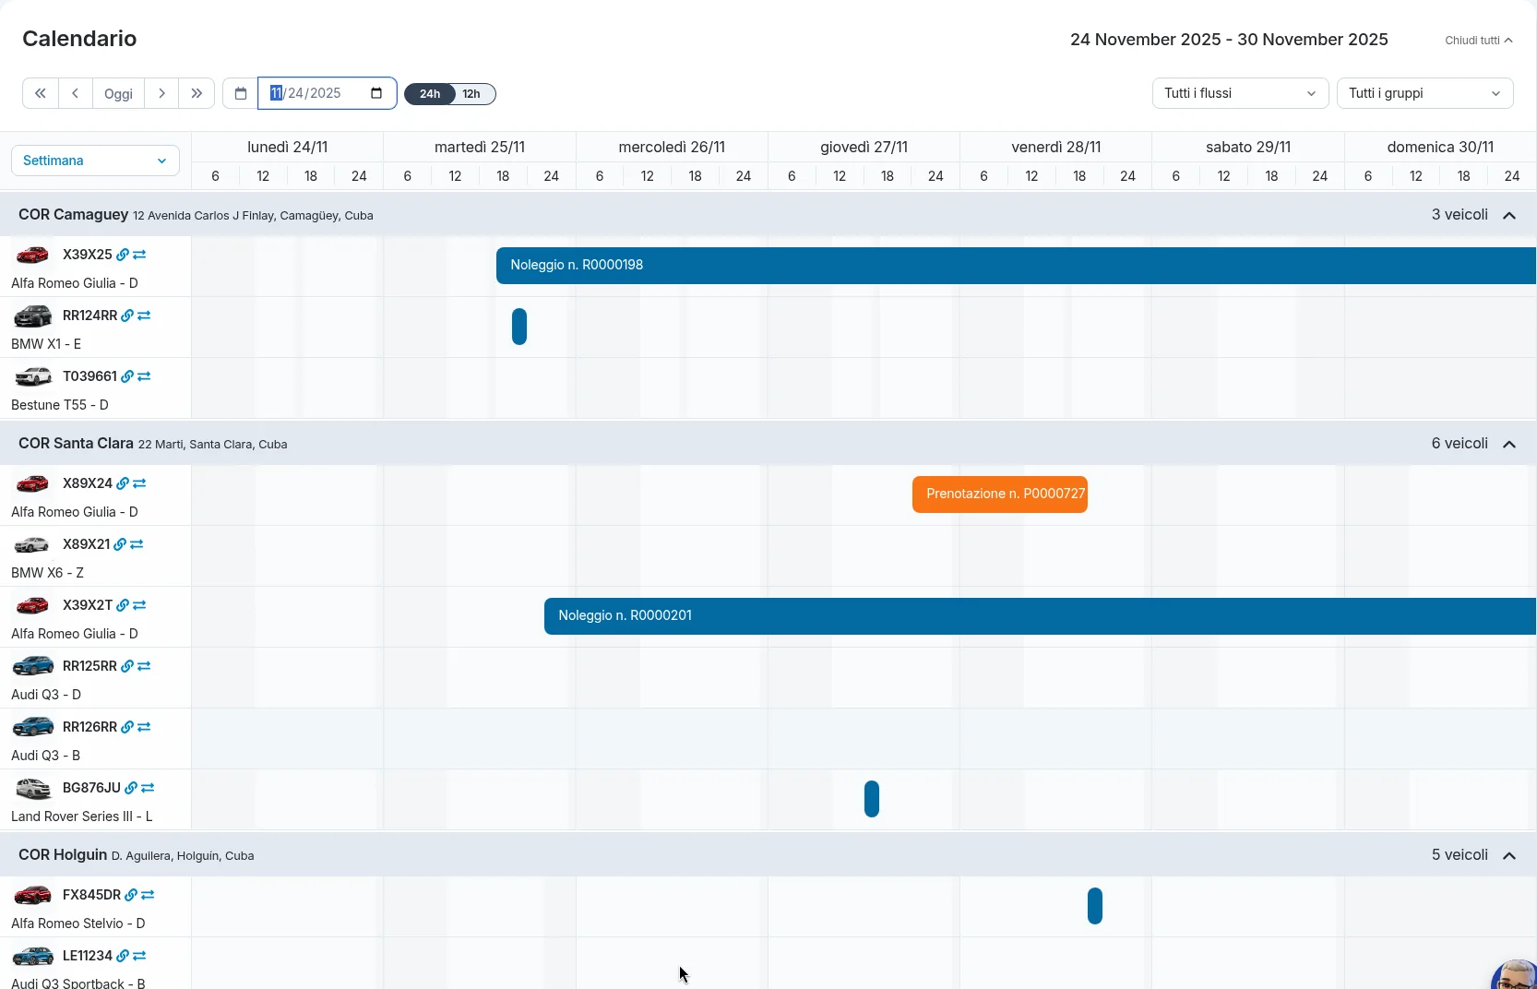Jump forward with the double-right arrow button
This screenshot has height=989, width=1537.
[x=197, y=93]
